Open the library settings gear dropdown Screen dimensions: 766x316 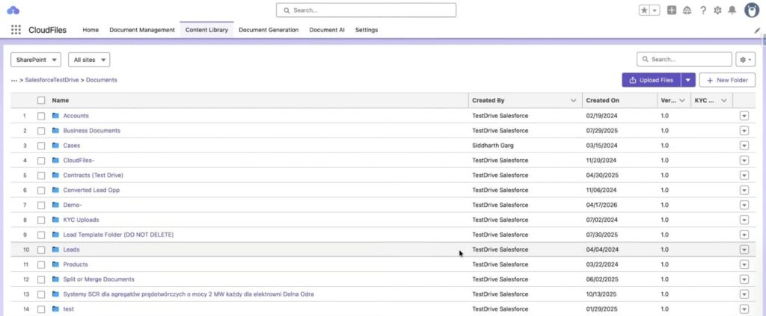pos(746,60)
